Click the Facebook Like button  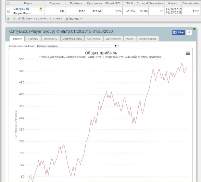tap(178, 32)
